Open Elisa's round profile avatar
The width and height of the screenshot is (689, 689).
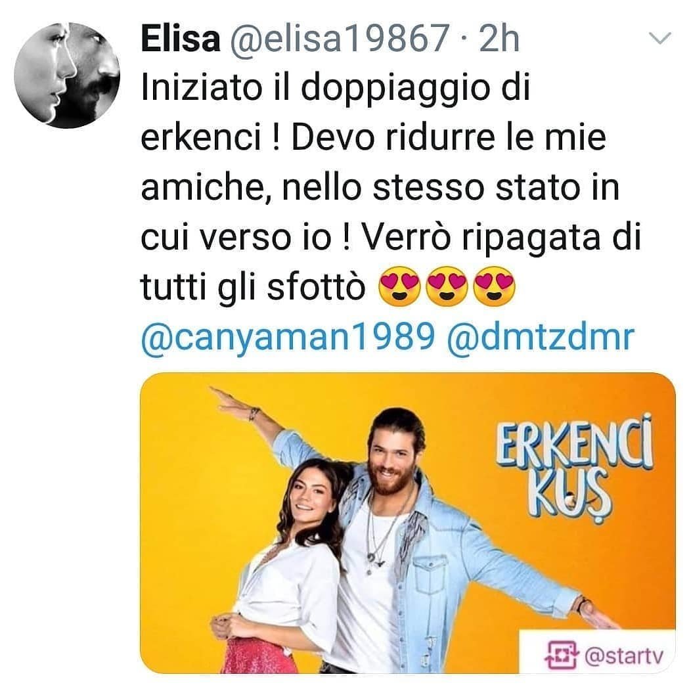pyautogui.click(x=67, y=75)
